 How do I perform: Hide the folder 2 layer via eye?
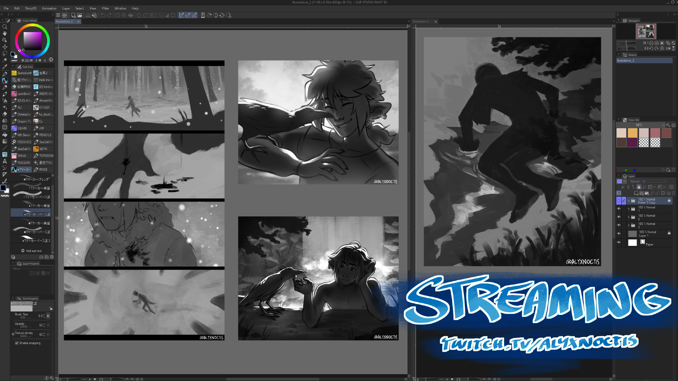click(619, 217)
